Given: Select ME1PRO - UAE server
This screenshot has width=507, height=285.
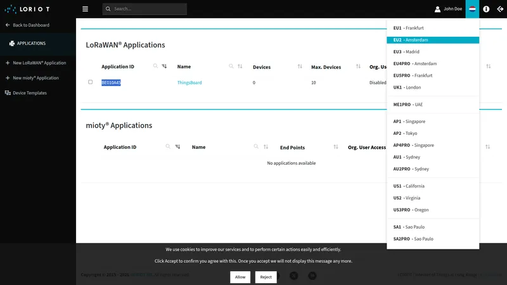Looking at the screenshot, I should pyautogui.click(x=433, y=104).
